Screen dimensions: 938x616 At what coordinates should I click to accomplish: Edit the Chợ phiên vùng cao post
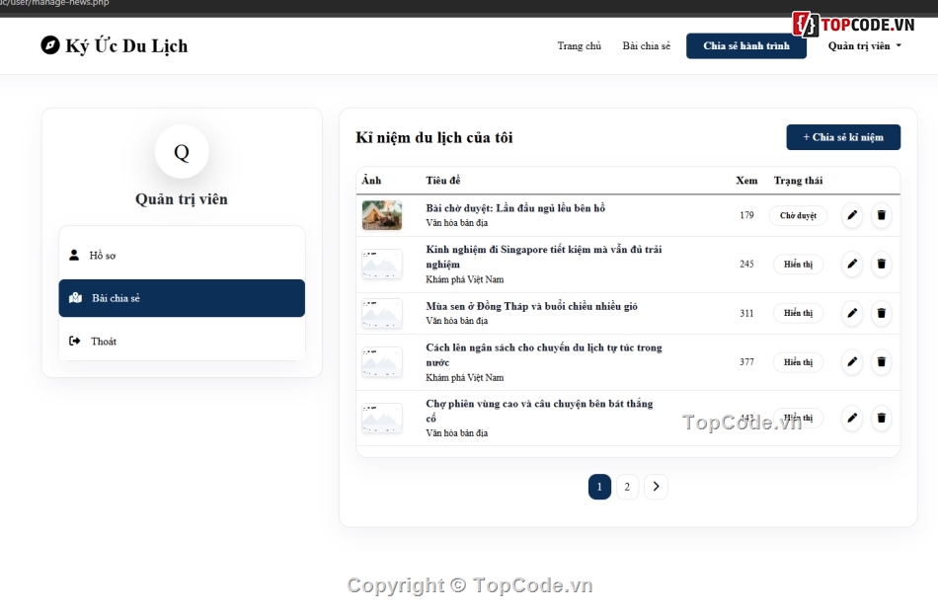coord(852,418)
